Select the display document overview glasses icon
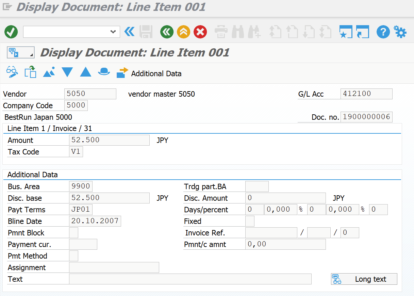 point(12,72)
